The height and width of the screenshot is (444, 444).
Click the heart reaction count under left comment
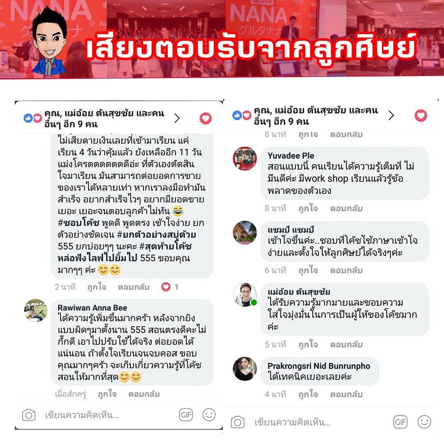[170, 287]
